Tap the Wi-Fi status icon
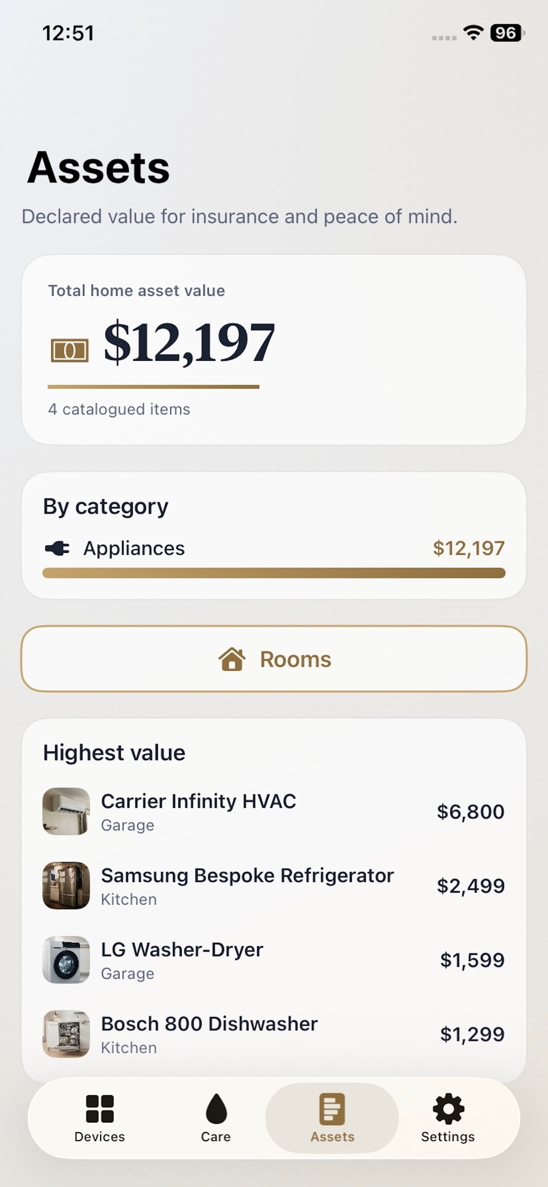Viewport: 548px width, 1187px height. [x=473, y=33]
